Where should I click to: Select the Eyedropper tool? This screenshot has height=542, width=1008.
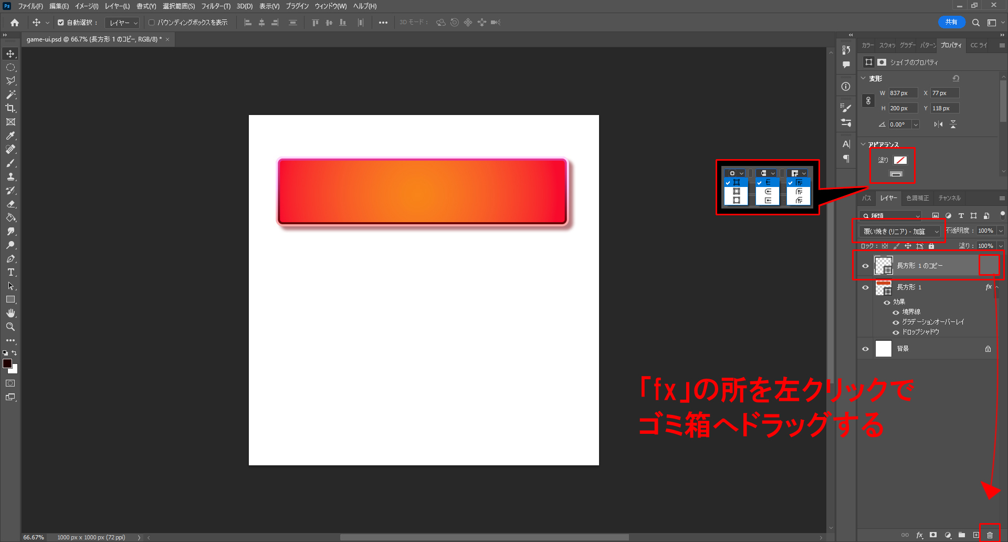point(10,135)
